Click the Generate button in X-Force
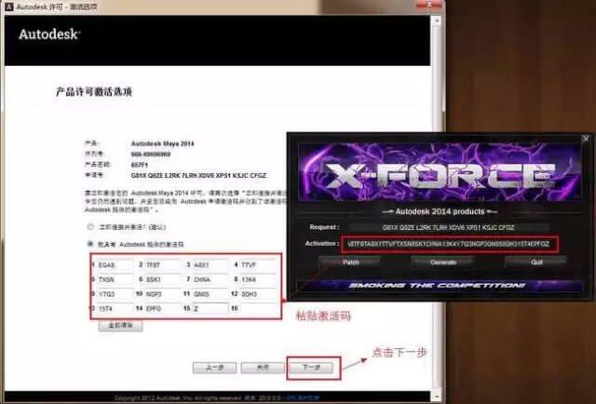This screenshot has width=596, height=404. click(443, 263)
